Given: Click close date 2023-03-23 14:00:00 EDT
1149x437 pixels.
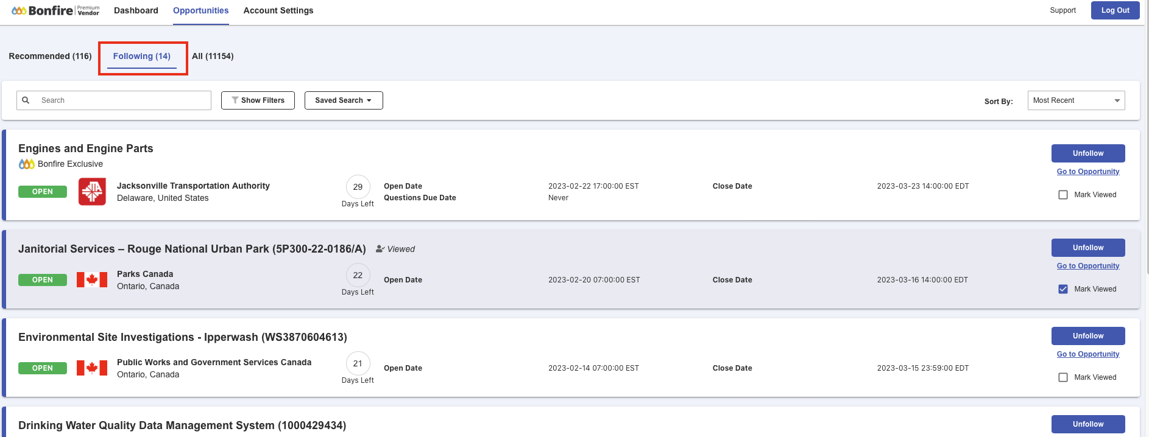Looking at the screenshot, I should (x=923, y=186).
